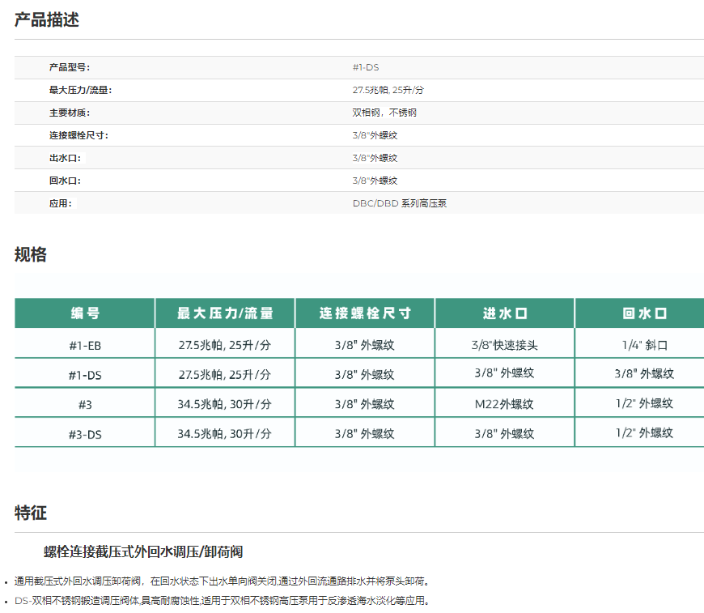This screenshot has height=613, width=704.
Task: Click the 特征 section heading
Action: (x=31, y=513)
